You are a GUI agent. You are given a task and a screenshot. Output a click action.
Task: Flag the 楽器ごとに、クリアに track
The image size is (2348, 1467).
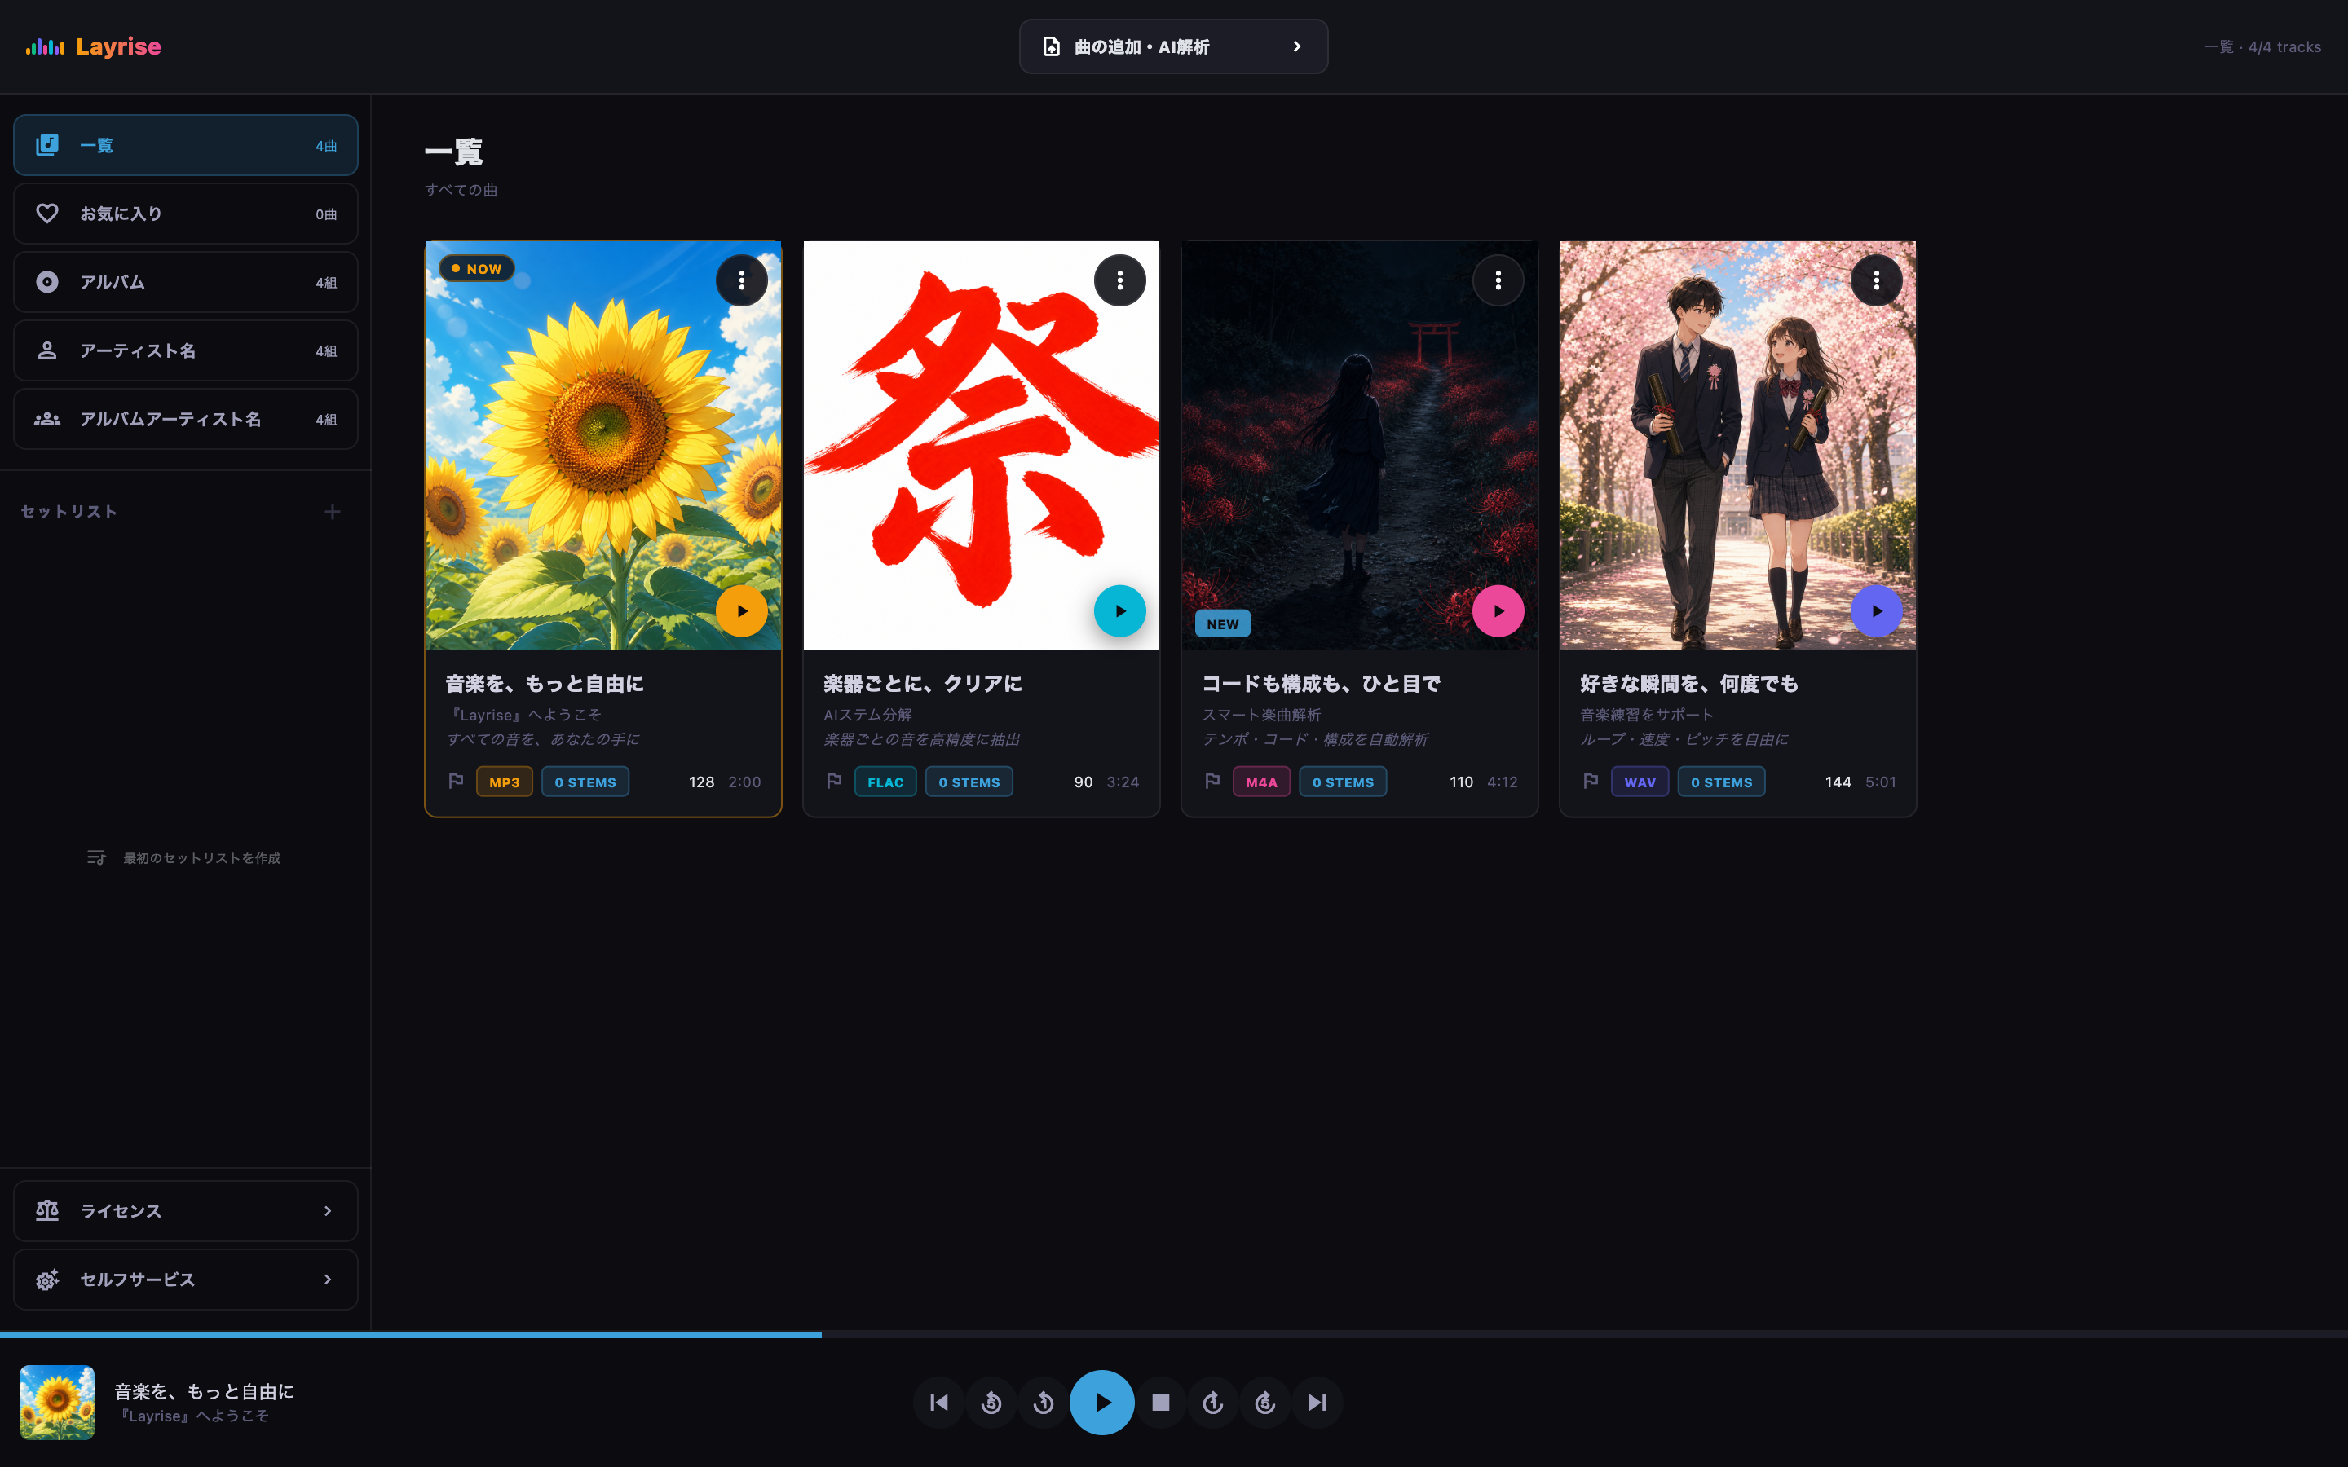tap(834, 781)
